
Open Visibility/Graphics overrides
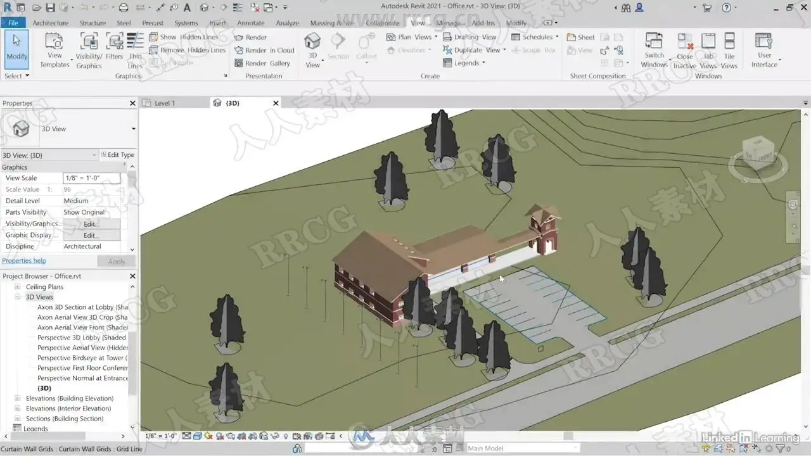pyautogui.click(x=89, y=51)
